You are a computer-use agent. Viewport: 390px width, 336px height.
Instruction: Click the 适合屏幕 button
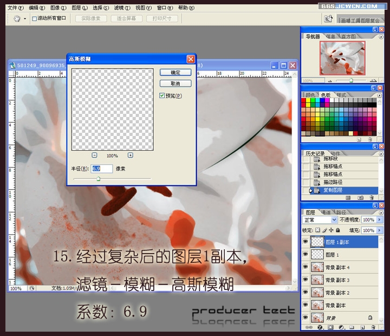click(x=126, y=18)
